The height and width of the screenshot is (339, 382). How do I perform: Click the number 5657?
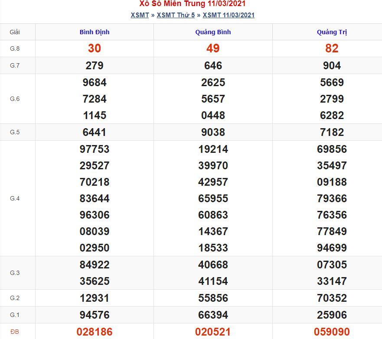click(x=213, y=99)
